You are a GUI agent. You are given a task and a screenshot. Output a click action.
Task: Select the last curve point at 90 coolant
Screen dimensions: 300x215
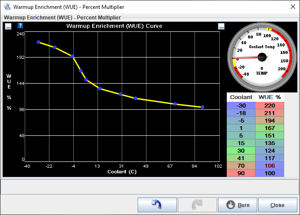(202, 107)
